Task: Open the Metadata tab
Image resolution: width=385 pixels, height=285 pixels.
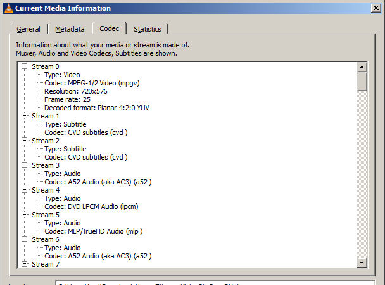Action: point(70,29)
